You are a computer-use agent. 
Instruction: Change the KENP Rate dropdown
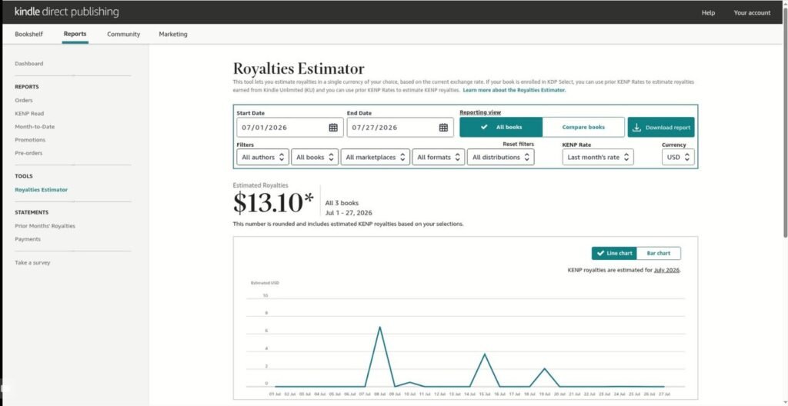[x=598, y=158]
